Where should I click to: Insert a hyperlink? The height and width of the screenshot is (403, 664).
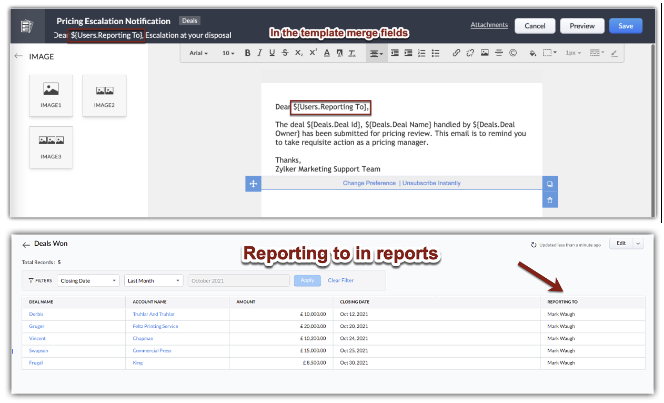[456, 53]
